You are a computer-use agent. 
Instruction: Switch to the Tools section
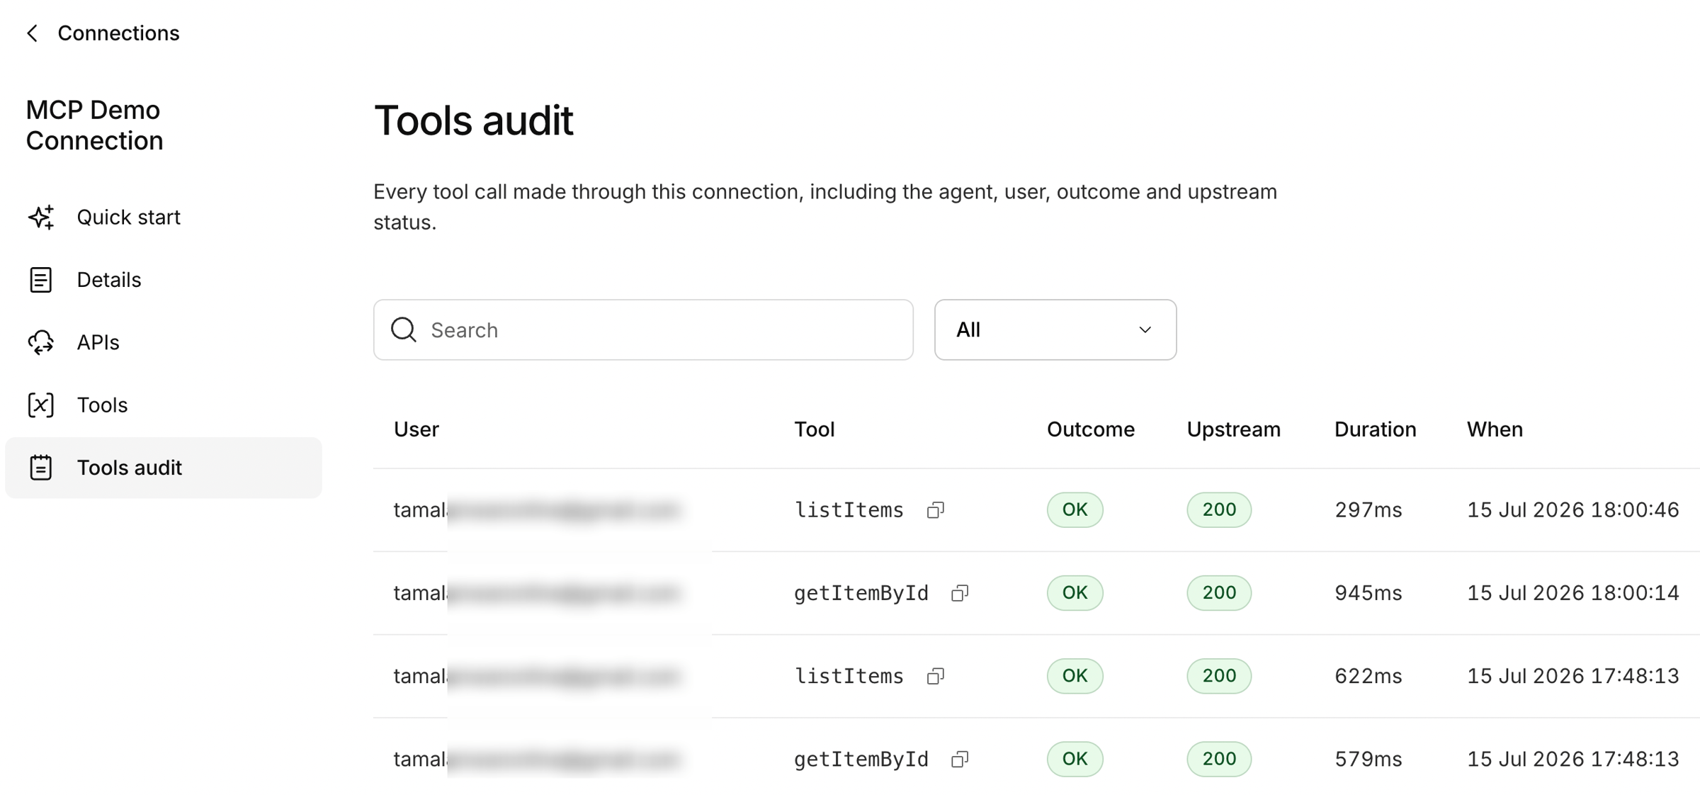click(x=102, y=405)
